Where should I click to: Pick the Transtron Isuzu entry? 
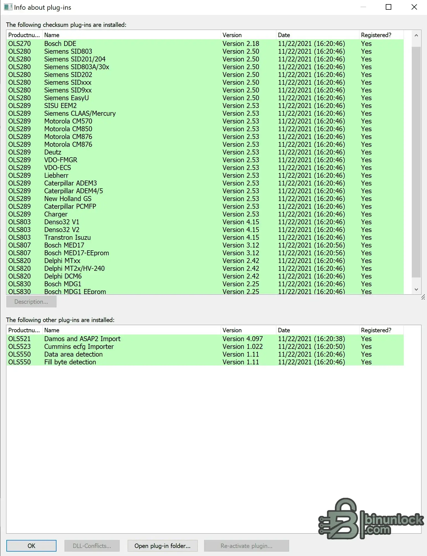205,237
